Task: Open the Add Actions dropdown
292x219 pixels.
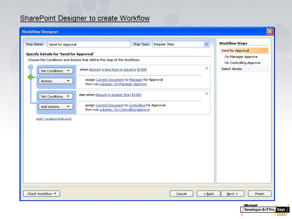Action: (x=56, y=106)
